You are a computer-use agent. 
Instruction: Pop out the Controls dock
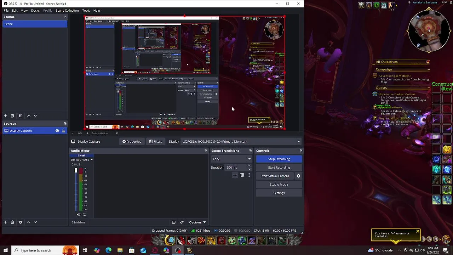[301, 151]
